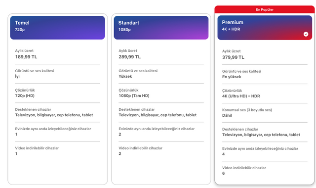The height and width of the screenshot is (188, 316).
Task: Click Premium card's simultaneous devices value 4
Action: coord(223,154)
